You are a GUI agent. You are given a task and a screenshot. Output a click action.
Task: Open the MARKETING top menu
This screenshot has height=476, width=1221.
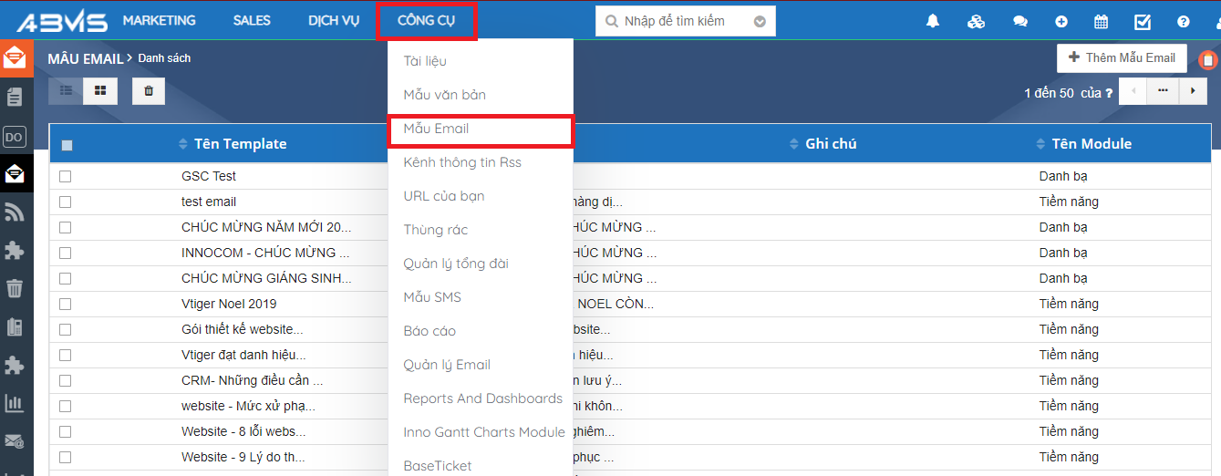click(159, 20)
